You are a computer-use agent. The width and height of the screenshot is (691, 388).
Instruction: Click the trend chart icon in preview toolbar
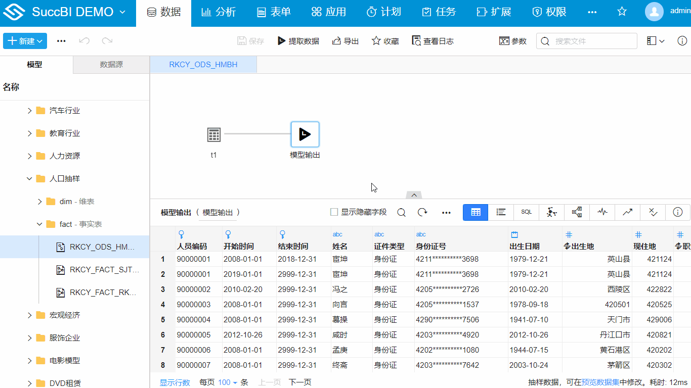[x=627, y=212]
